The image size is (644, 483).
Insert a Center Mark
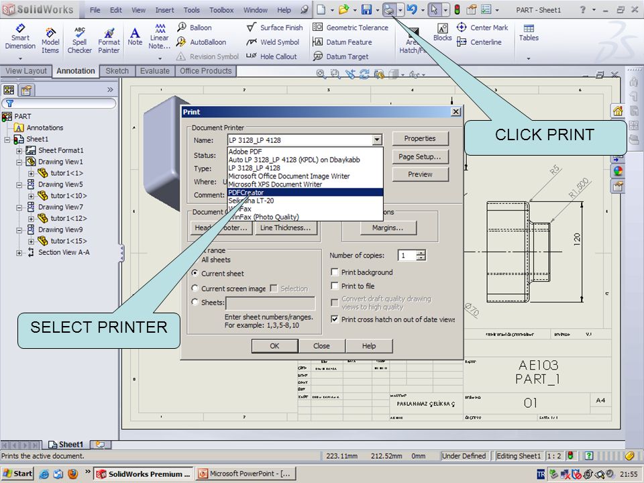coord(482,28)
